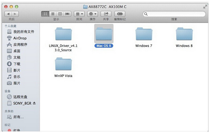The width and height of the screenshot is (209, 133).
Task: Open Applications in the sidebar
Action: click(20, 45)
